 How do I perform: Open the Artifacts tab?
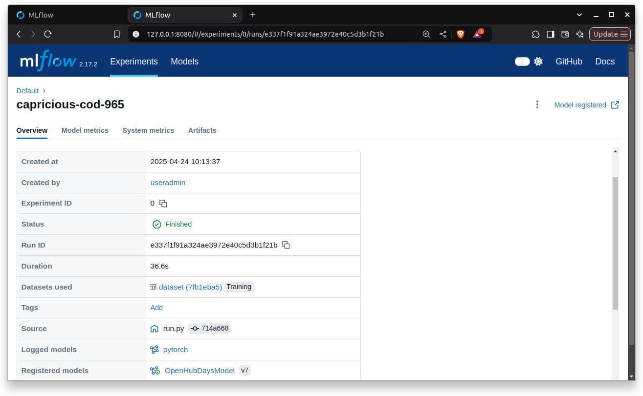[202, 130]
